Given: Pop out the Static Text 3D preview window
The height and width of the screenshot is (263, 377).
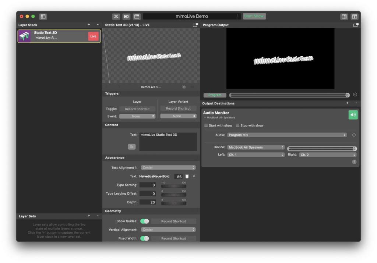Looking at the screenshot, I should pos(195,25).
